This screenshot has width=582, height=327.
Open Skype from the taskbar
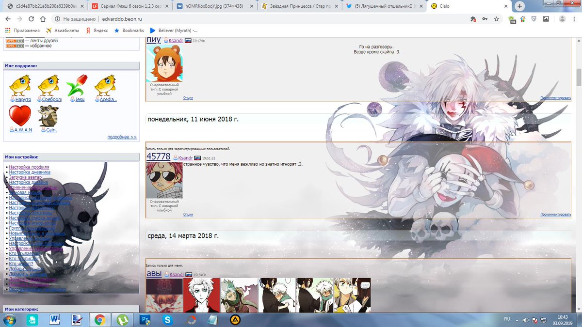pos(168,320)
